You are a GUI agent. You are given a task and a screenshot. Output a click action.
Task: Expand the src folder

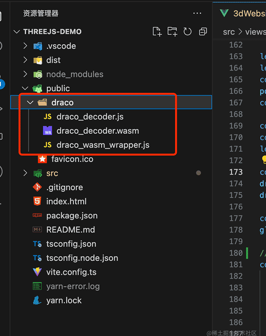coord(52,174)
